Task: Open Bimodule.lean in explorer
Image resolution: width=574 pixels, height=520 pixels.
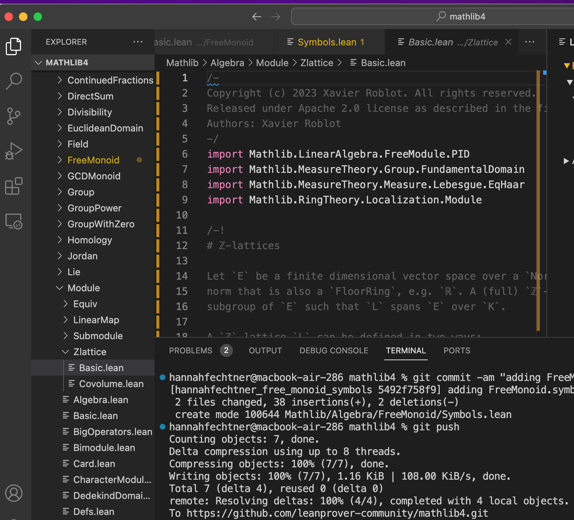Action: (93, 448)
